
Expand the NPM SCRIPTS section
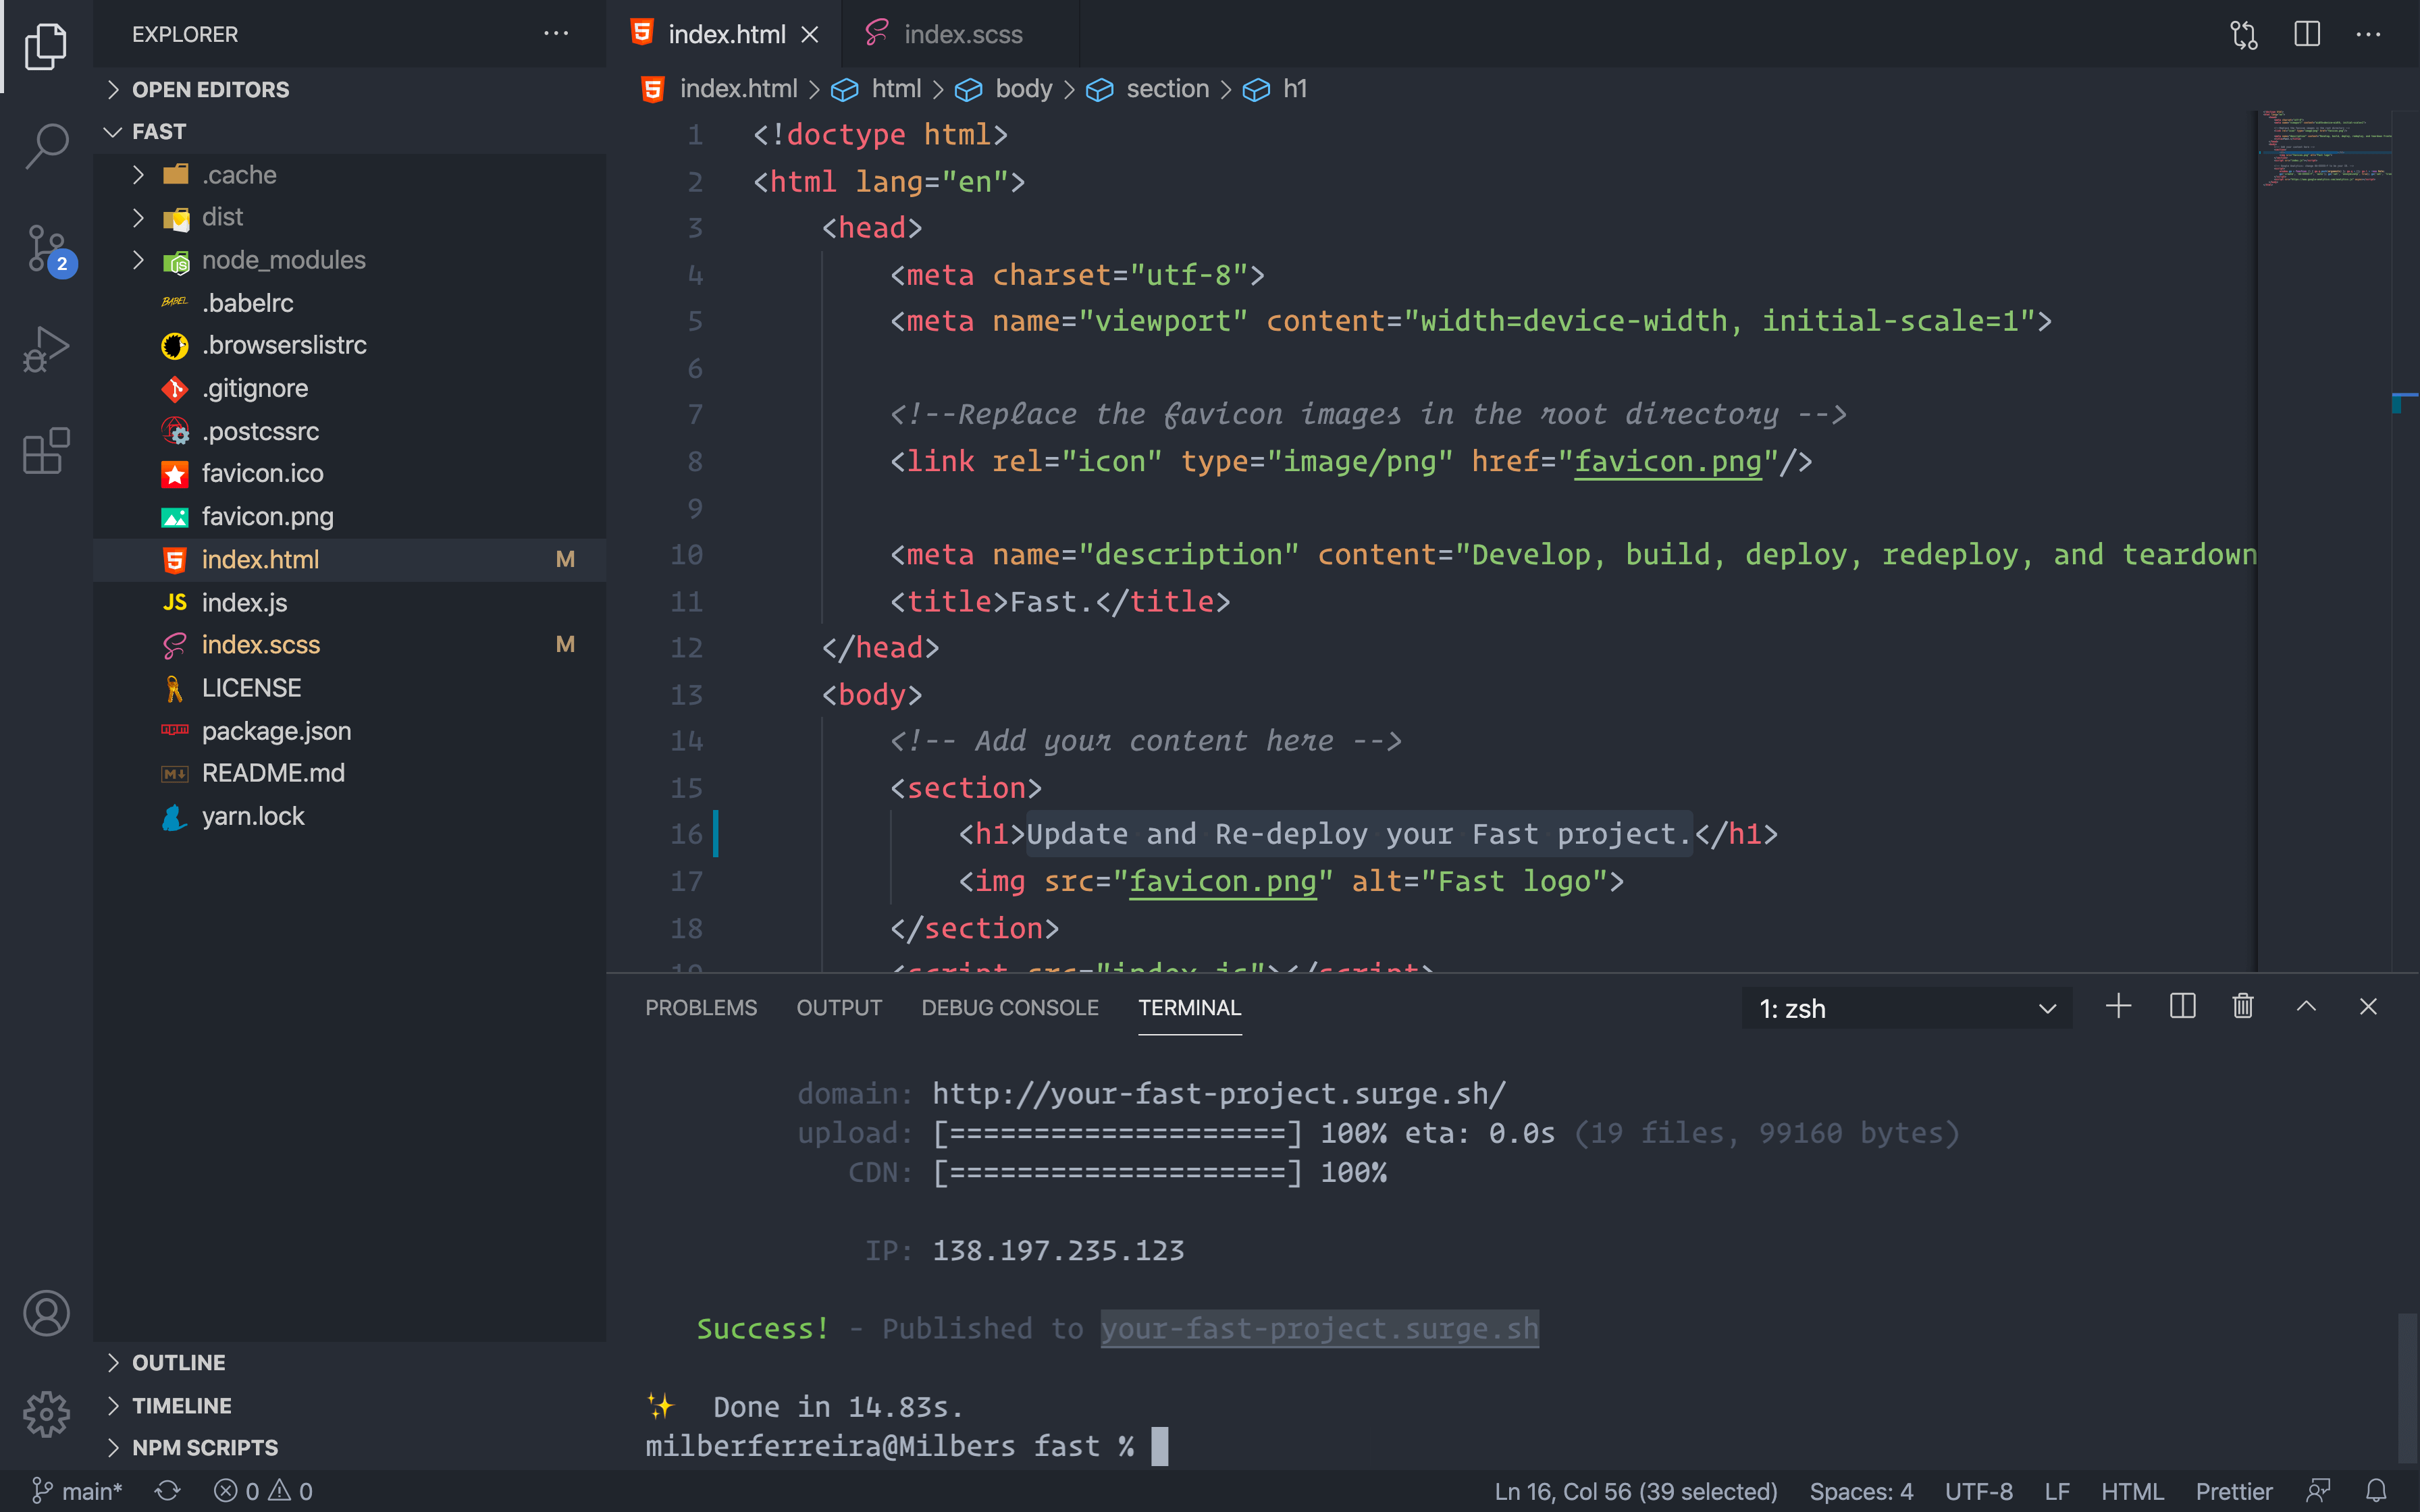(x=205, y=1447)
